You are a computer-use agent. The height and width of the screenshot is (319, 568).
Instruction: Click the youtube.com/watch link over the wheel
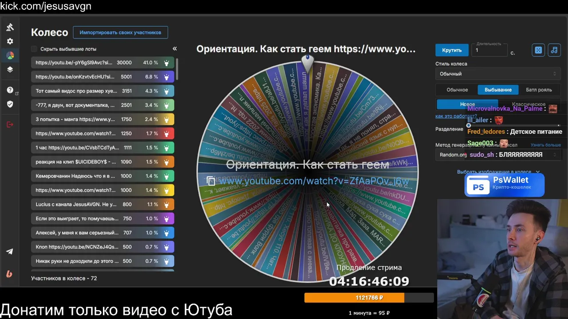314,181
